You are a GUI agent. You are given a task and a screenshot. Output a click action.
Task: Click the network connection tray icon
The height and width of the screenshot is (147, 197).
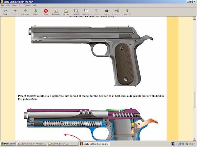179,144
